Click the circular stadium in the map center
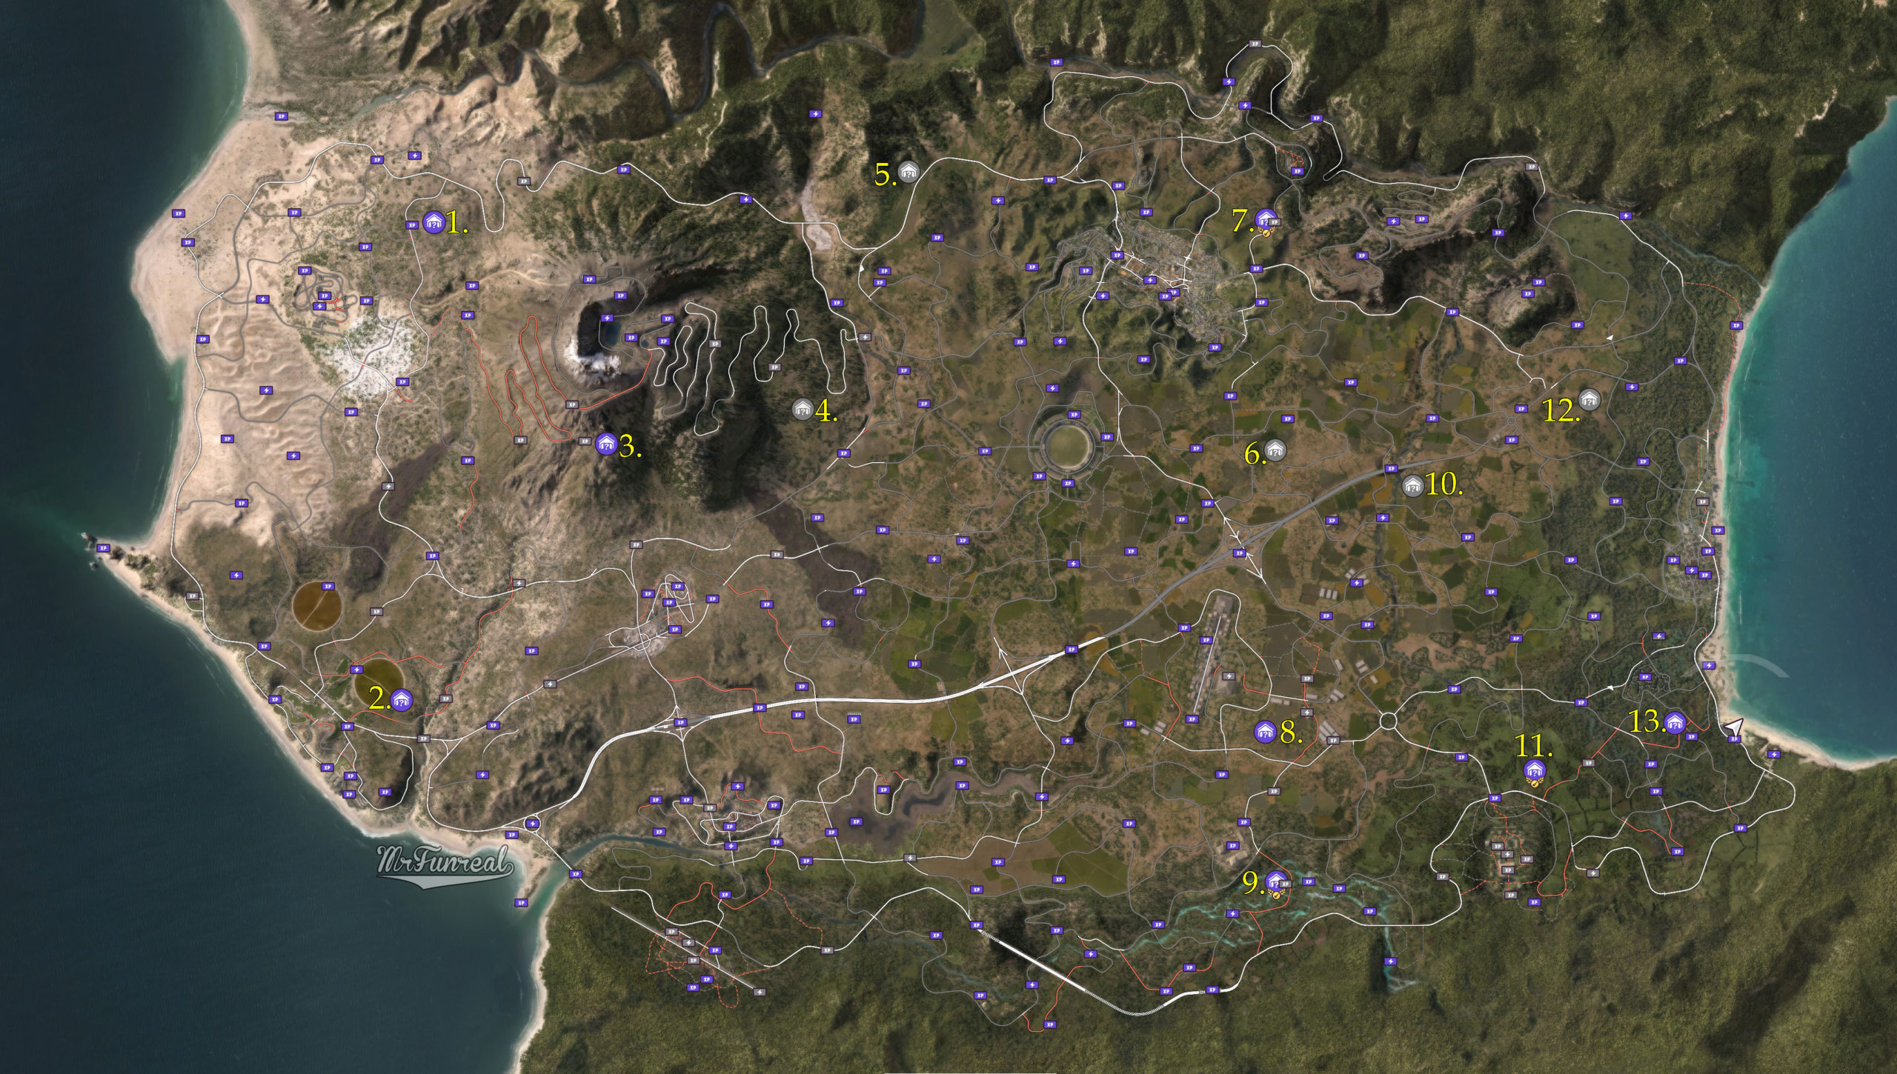The width and height of the screenshot is (1897, 1074). (1068, 445)
